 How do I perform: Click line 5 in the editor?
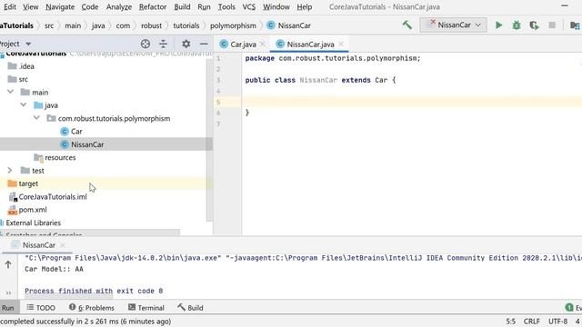point(412,102)
